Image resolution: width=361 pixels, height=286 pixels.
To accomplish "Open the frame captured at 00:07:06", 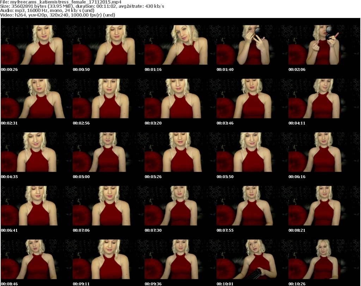I will coord(109,206).
